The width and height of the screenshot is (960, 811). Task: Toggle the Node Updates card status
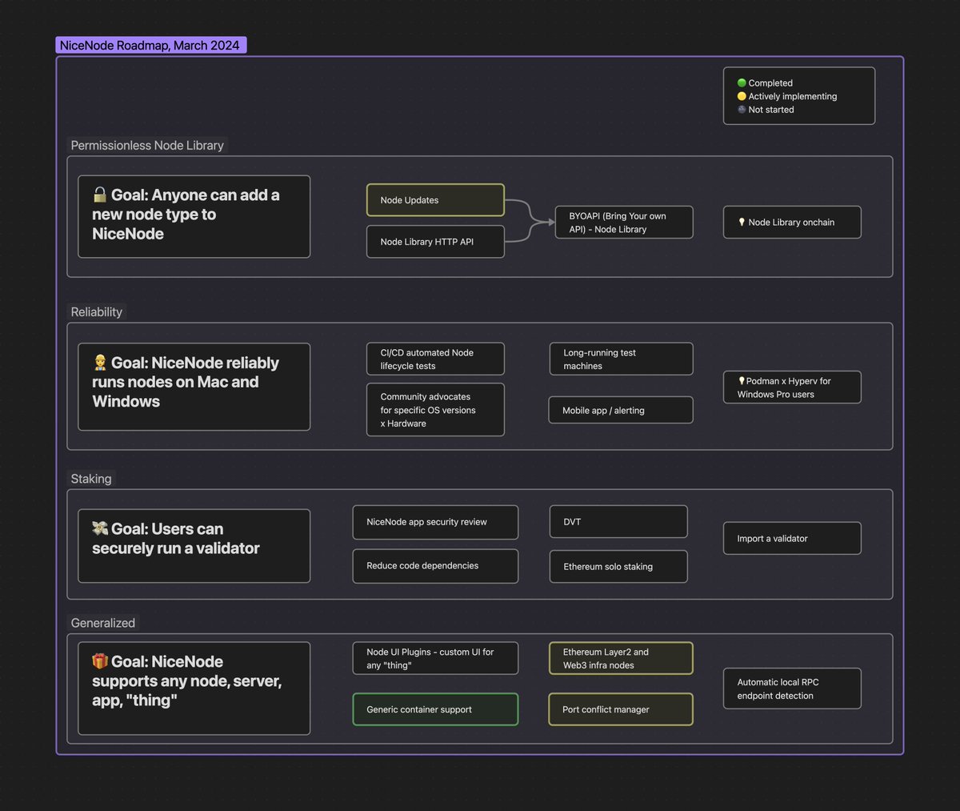tap(435, 199)
